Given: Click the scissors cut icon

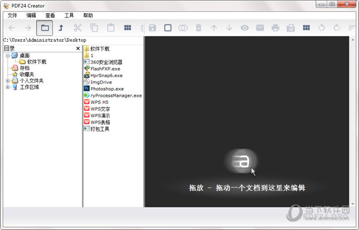Looking at the screenshot, I should coord(78,28).
